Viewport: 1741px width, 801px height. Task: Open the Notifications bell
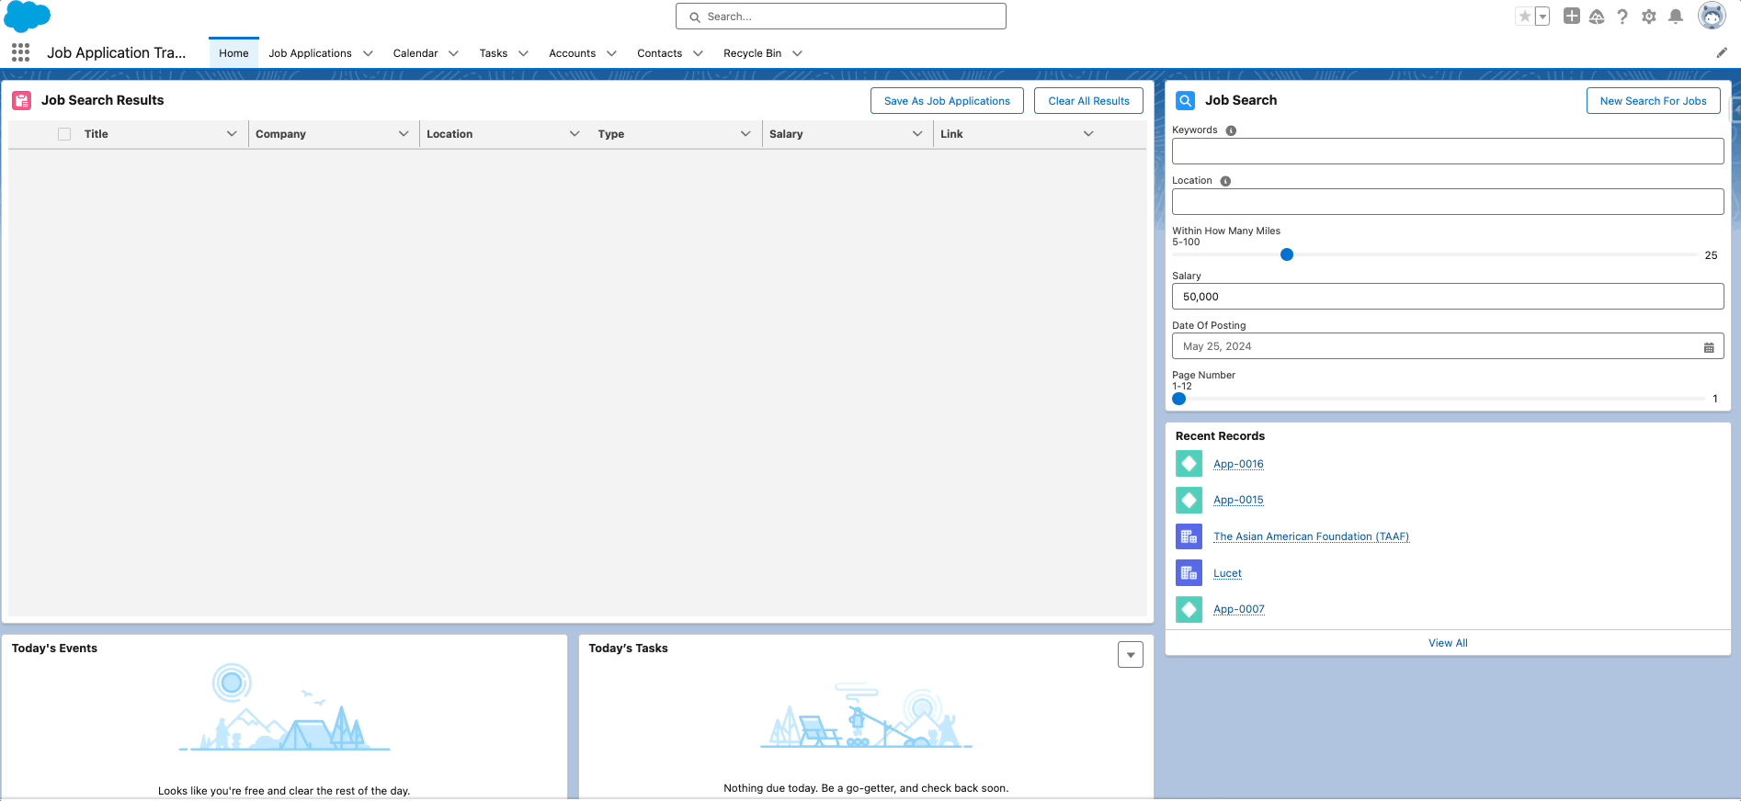point(1676,17)
